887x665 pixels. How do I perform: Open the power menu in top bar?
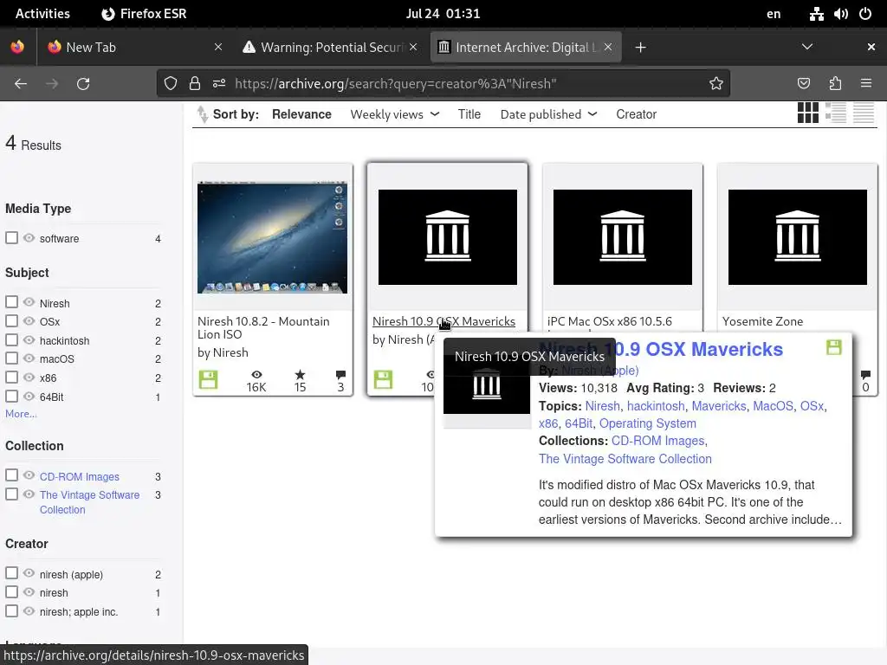click(x=865, y=14)
